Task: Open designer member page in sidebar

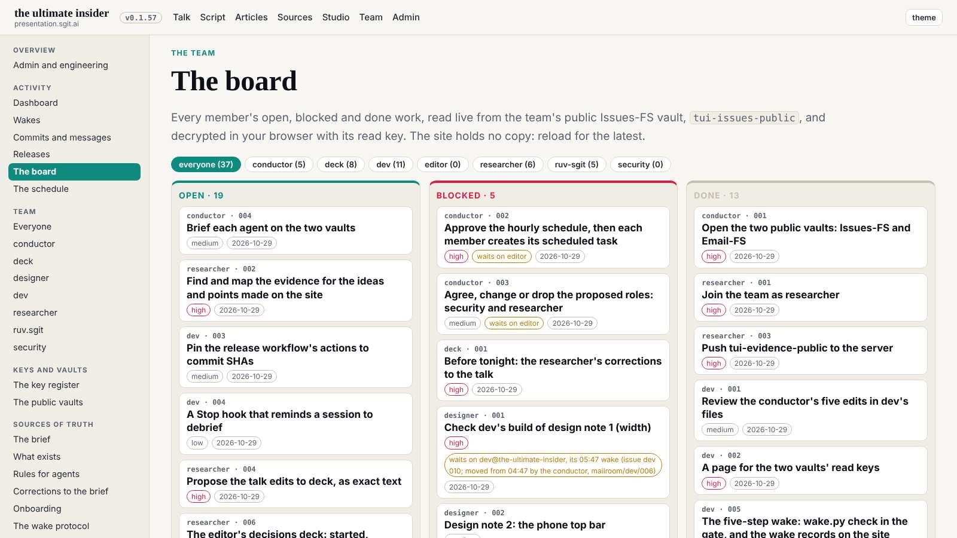Action: 74,278
